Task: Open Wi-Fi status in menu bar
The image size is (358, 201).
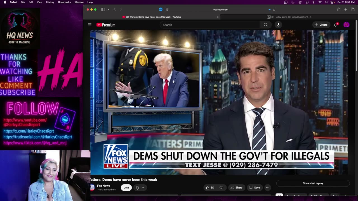Action: click(x=320, y=2)
